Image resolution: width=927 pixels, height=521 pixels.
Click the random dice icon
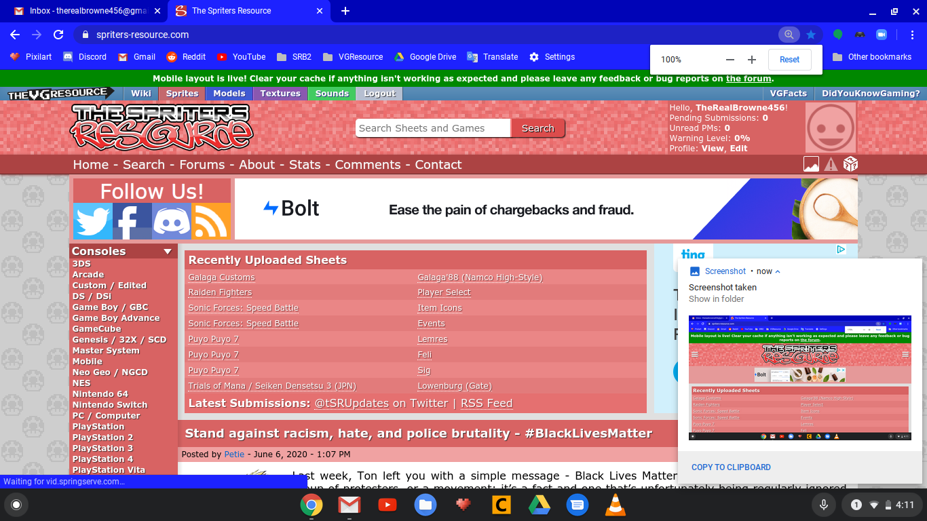(850, 164)
